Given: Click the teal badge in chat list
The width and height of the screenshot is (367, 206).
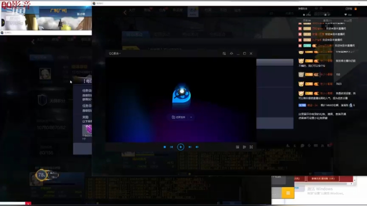Looking at the screenshot, I should 307,46.
